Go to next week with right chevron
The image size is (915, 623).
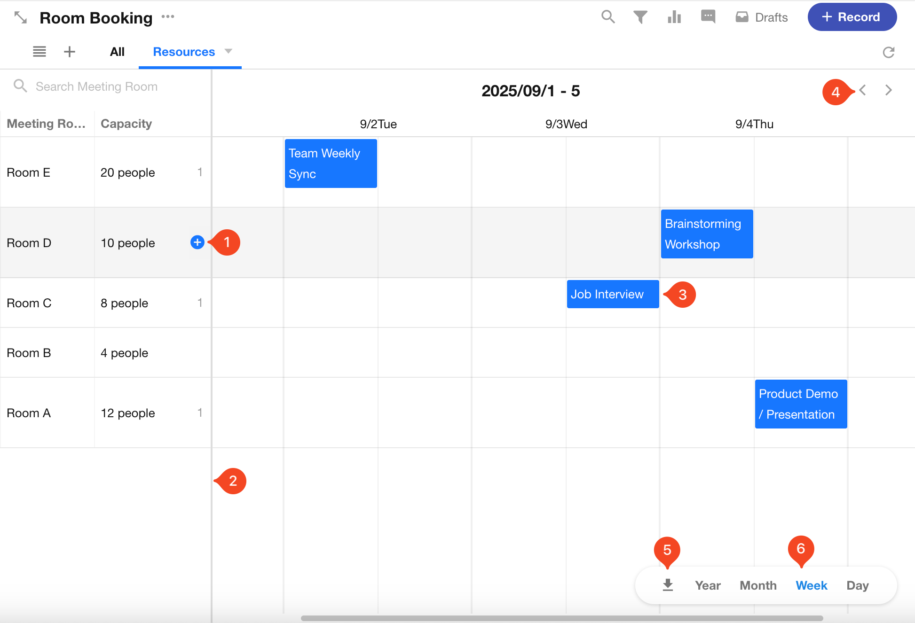coord(888,90)
